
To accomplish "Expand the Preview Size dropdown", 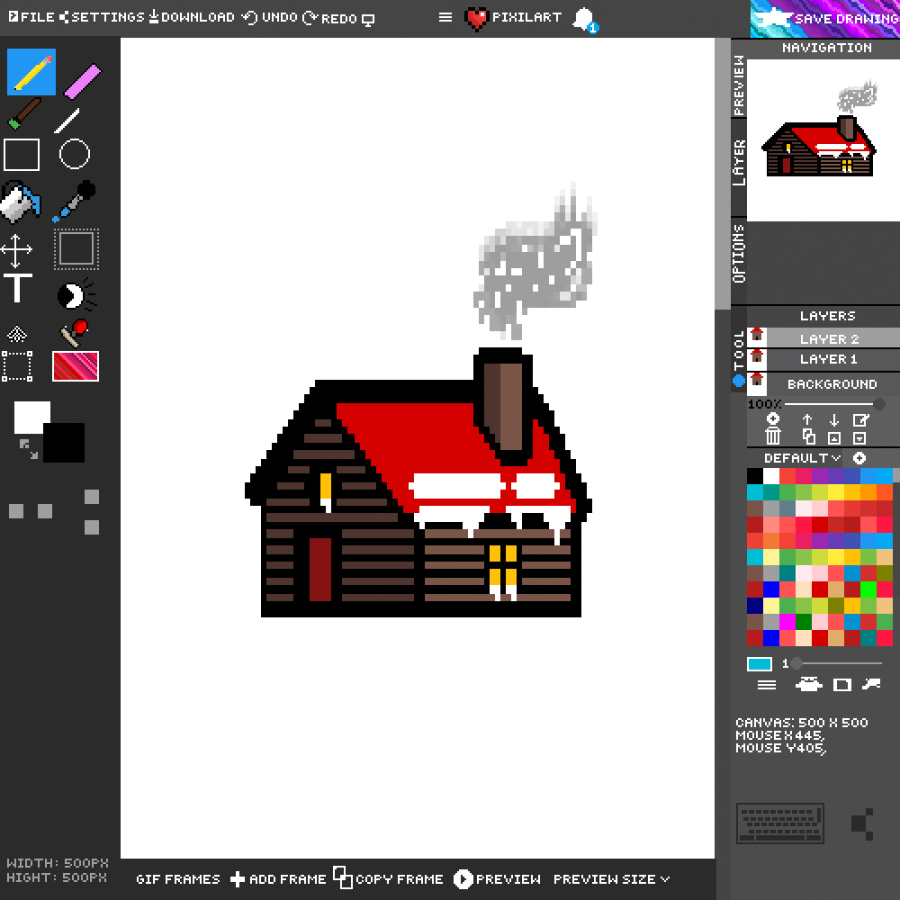I will pos(609,879).
